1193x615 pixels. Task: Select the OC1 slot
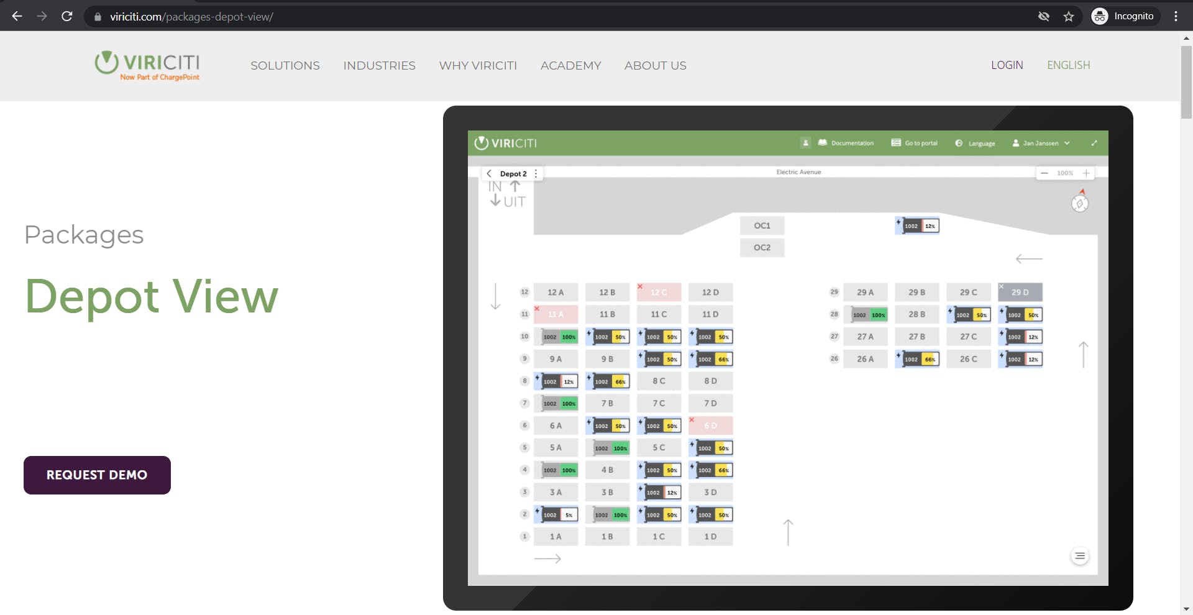[762, 225]
